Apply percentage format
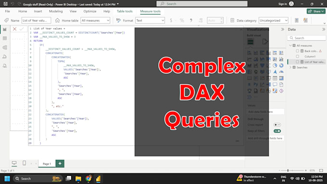Screen dimensions: 327x184 pos(182,20)
